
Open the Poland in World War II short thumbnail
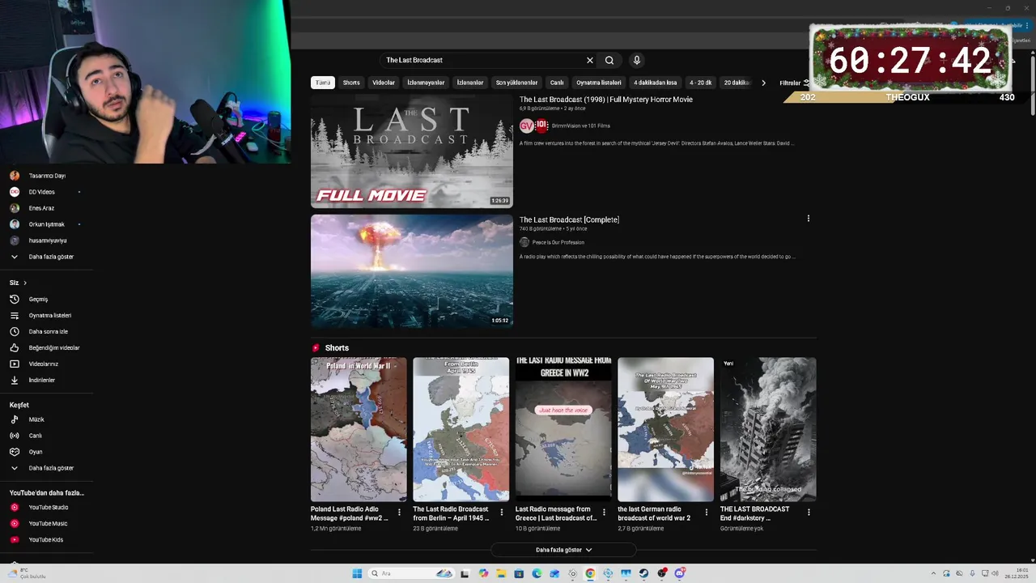coord(359,430)
